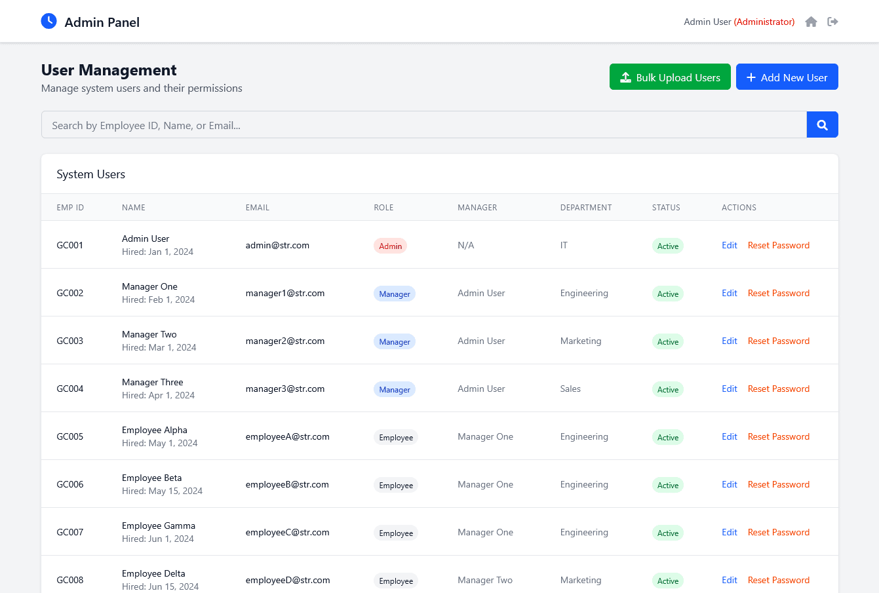Click the user search input field
Screen dimensions: 879x593
(423, 124)
